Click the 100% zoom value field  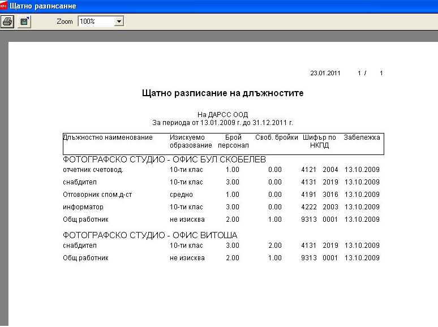pyautogui.click(x=97, y=21)
